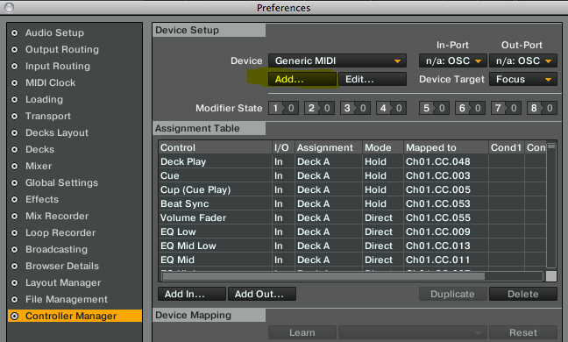568x342 pixels.
Task: Open the Mixer settings
Action: (75, 166)
